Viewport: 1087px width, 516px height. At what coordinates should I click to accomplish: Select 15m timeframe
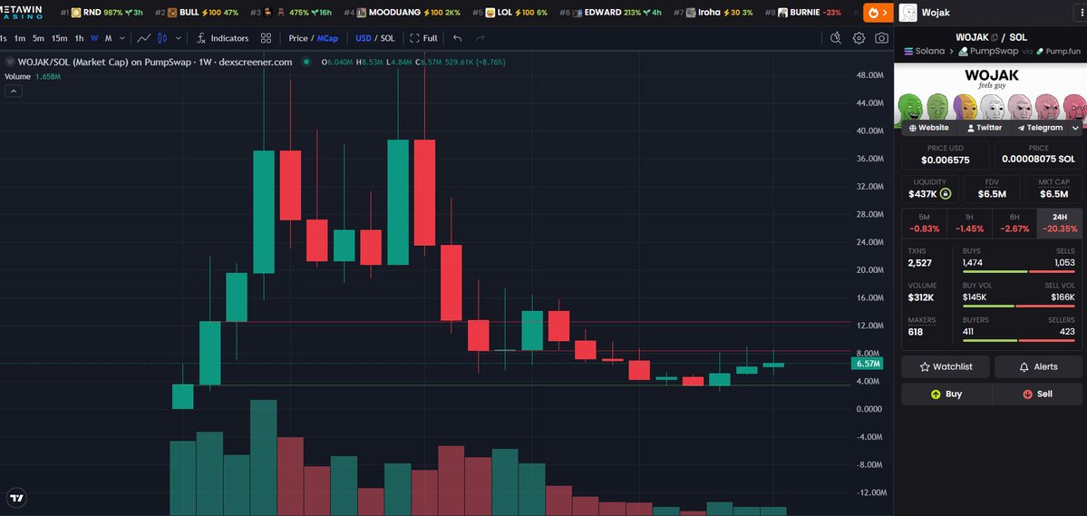60,38
